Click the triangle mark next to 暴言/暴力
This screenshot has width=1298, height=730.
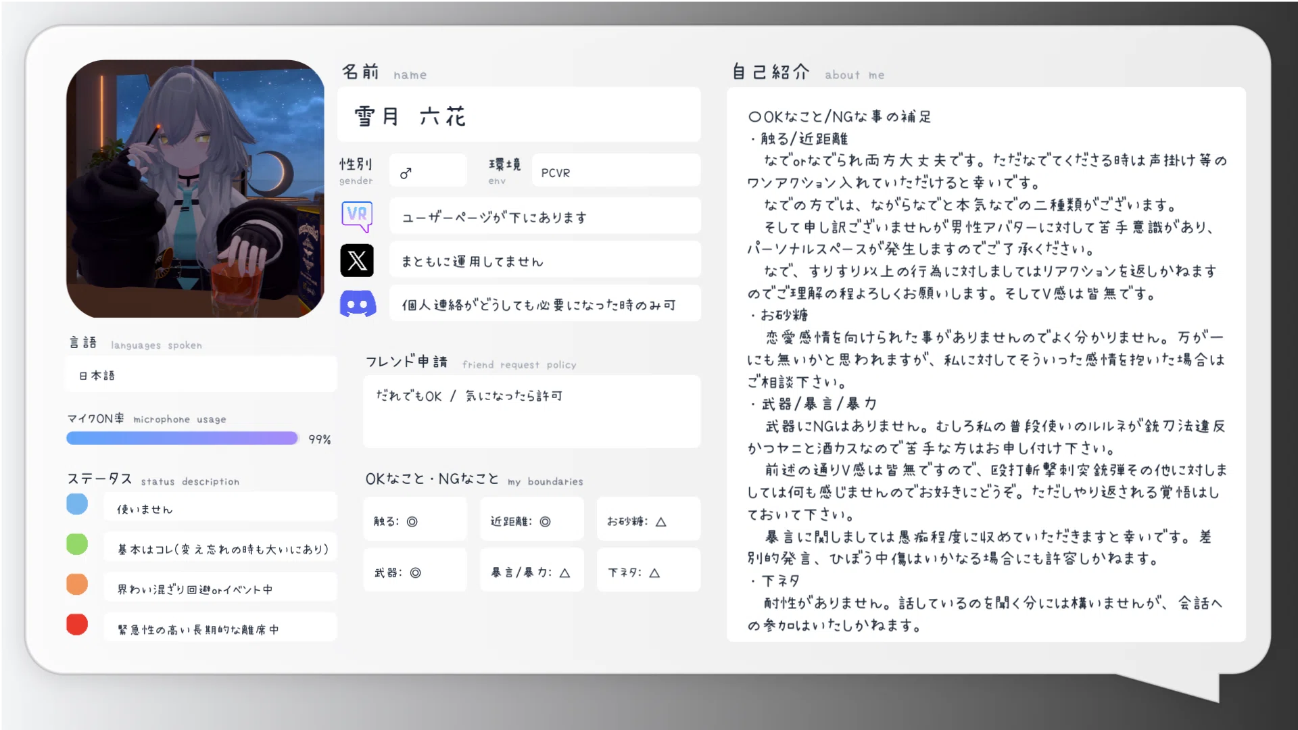click(x=564, y=573)
